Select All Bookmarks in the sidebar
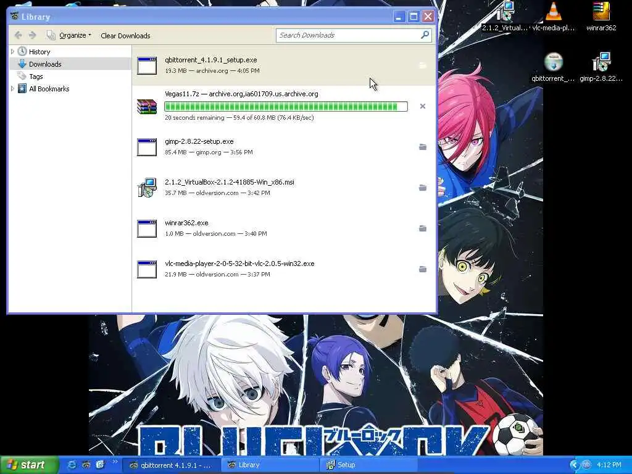Screen dimensions: 632x474 [x=49, y=89]
